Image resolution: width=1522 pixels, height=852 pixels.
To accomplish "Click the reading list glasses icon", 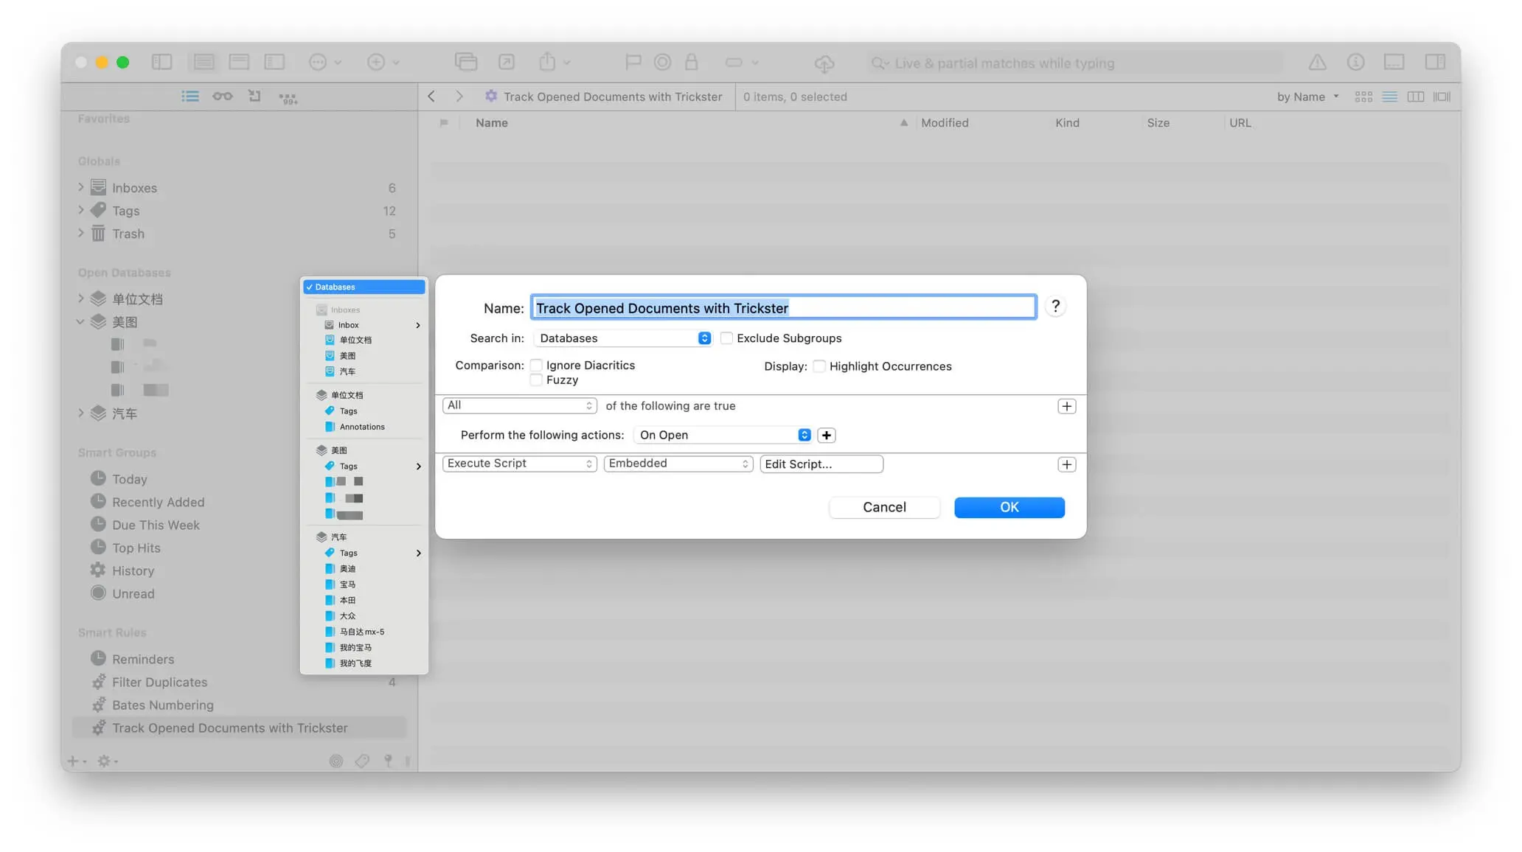I will pyautogui.click(x=222, y=97).
